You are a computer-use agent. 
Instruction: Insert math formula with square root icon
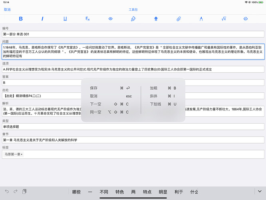coord(224,19)
